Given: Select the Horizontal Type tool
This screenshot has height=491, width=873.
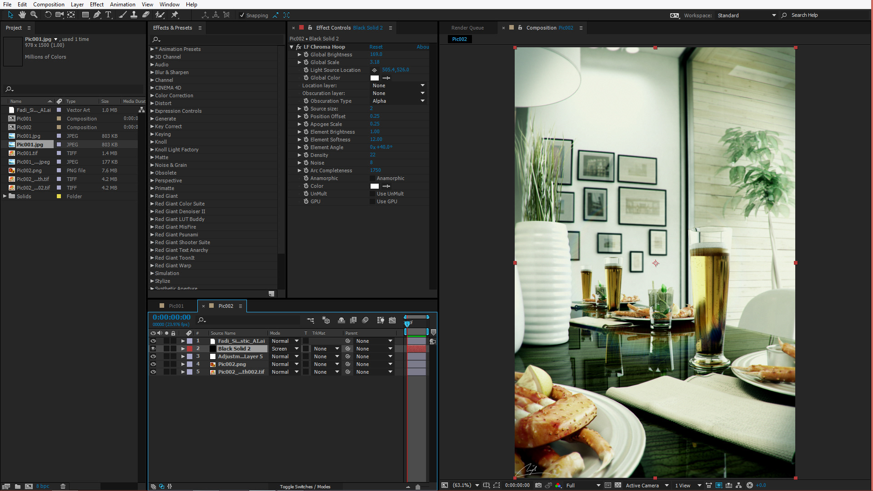Looking at the screenshot, I should click(108, 15).
